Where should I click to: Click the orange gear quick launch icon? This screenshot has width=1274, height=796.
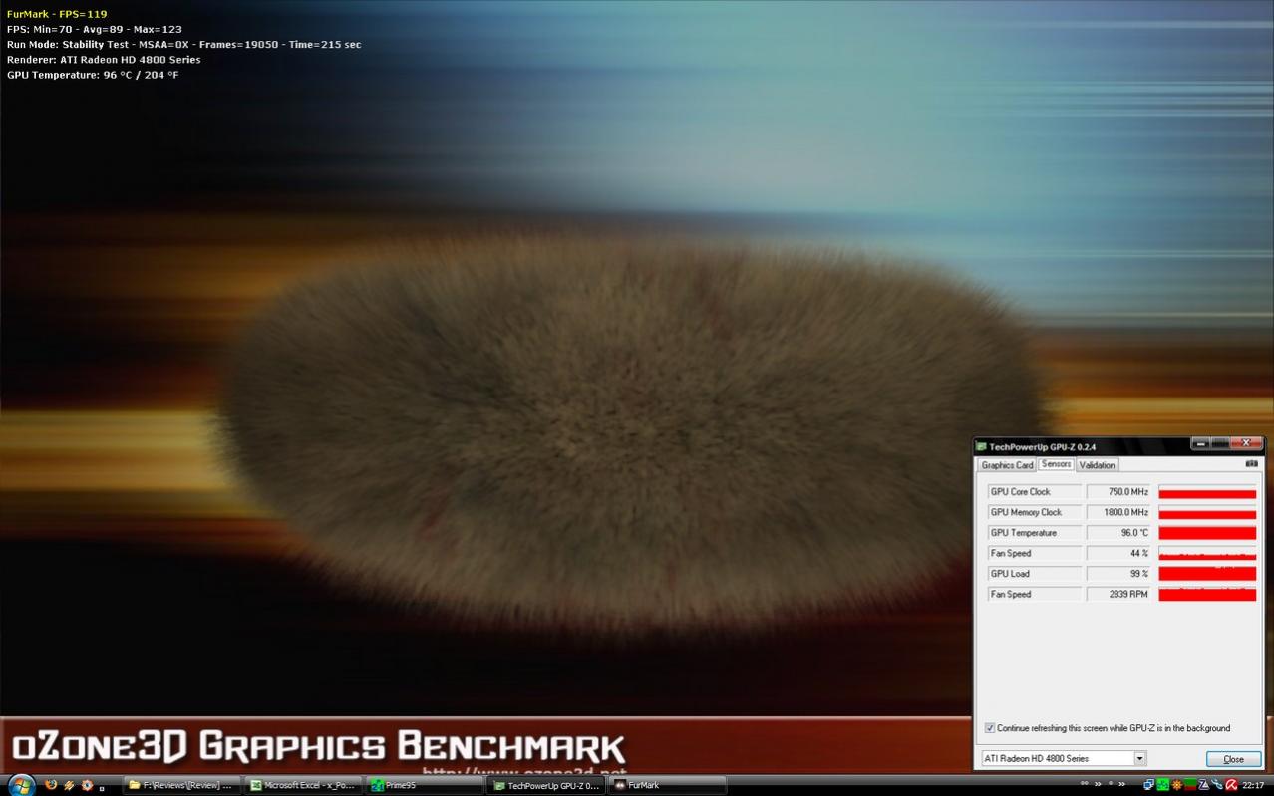[x=87, y=785]
